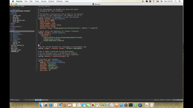Open the Edit menu
193x108 pixels.
click(31, 1)
